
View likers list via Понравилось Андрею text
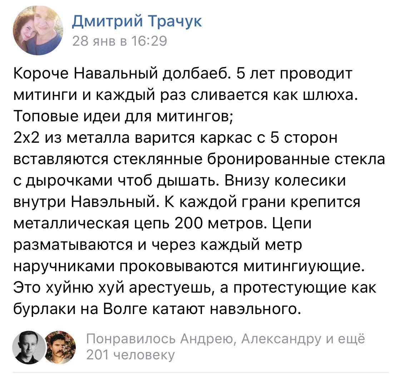coord(159,339)
